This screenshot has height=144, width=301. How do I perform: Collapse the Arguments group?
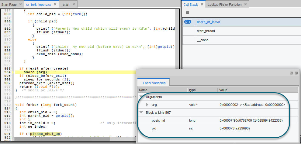[x=141, y=97]
